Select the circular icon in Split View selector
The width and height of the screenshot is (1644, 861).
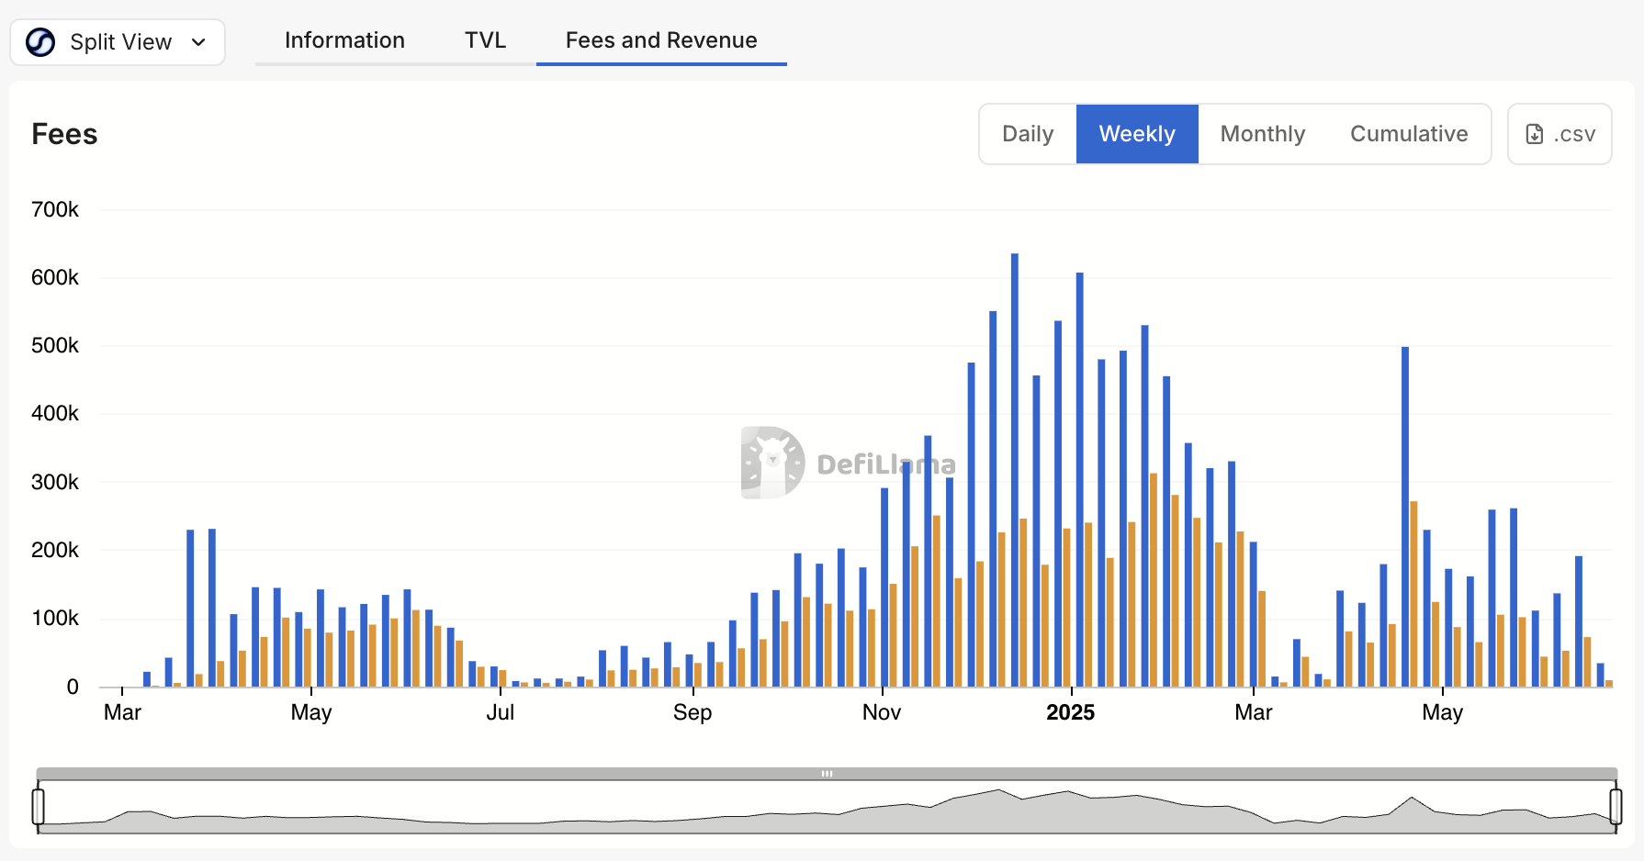[x=39, y=41]
